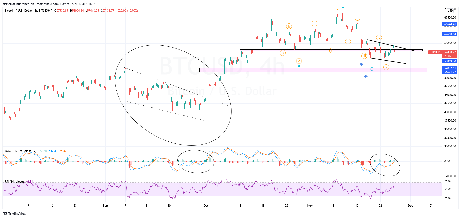Select the circled v wave label
The width and height of the screenshot is (461, 218).
pyautogui.click(x=386, y=67)
